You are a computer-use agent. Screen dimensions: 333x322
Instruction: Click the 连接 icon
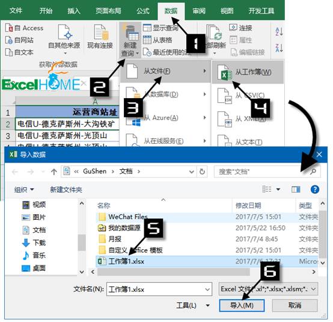click(233, 28)
